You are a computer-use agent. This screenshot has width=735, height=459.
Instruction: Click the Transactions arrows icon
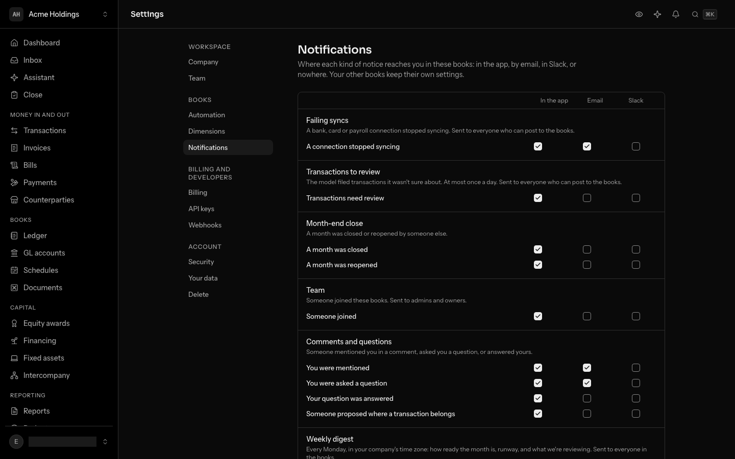tap(14, 131)
